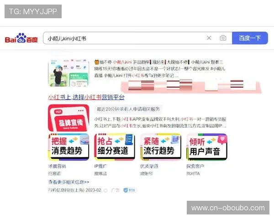The width and height of the screenshot is (274, 219).
Task: Open the 把握消费趋势 card
Action: [68, 147]
